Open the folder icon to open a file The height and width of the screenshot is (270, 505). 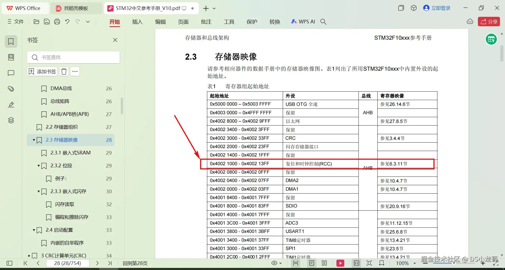coord(37,22)
